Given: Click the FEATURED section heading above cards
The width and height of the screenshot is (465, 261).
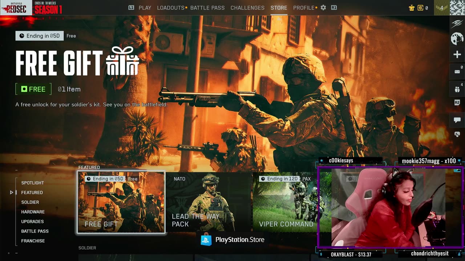Looking at the screenshot, I should coord(89,167).
